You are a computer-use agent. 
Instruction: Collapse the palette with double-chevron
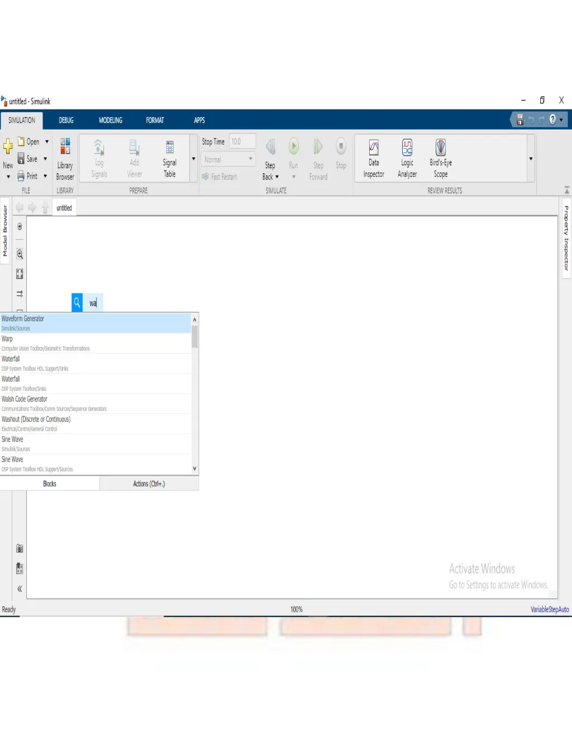20,589
